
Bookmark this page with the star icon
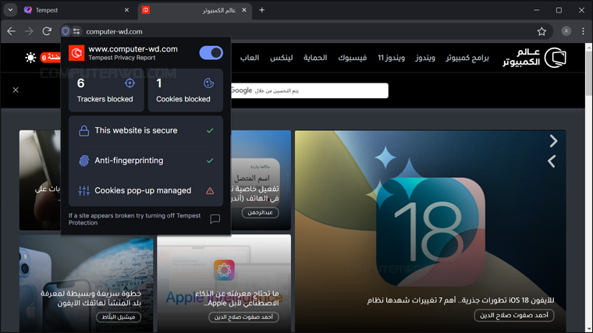tap(542, 31)
